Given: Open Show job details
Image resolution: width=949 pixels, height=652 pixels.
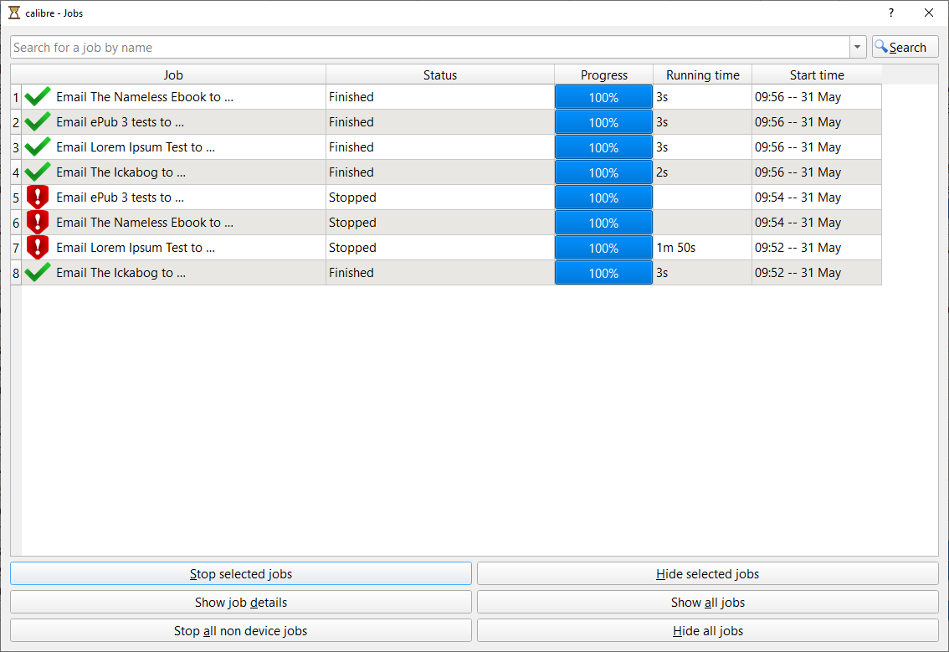Looking at the screenshot, I should click(241, 603).
